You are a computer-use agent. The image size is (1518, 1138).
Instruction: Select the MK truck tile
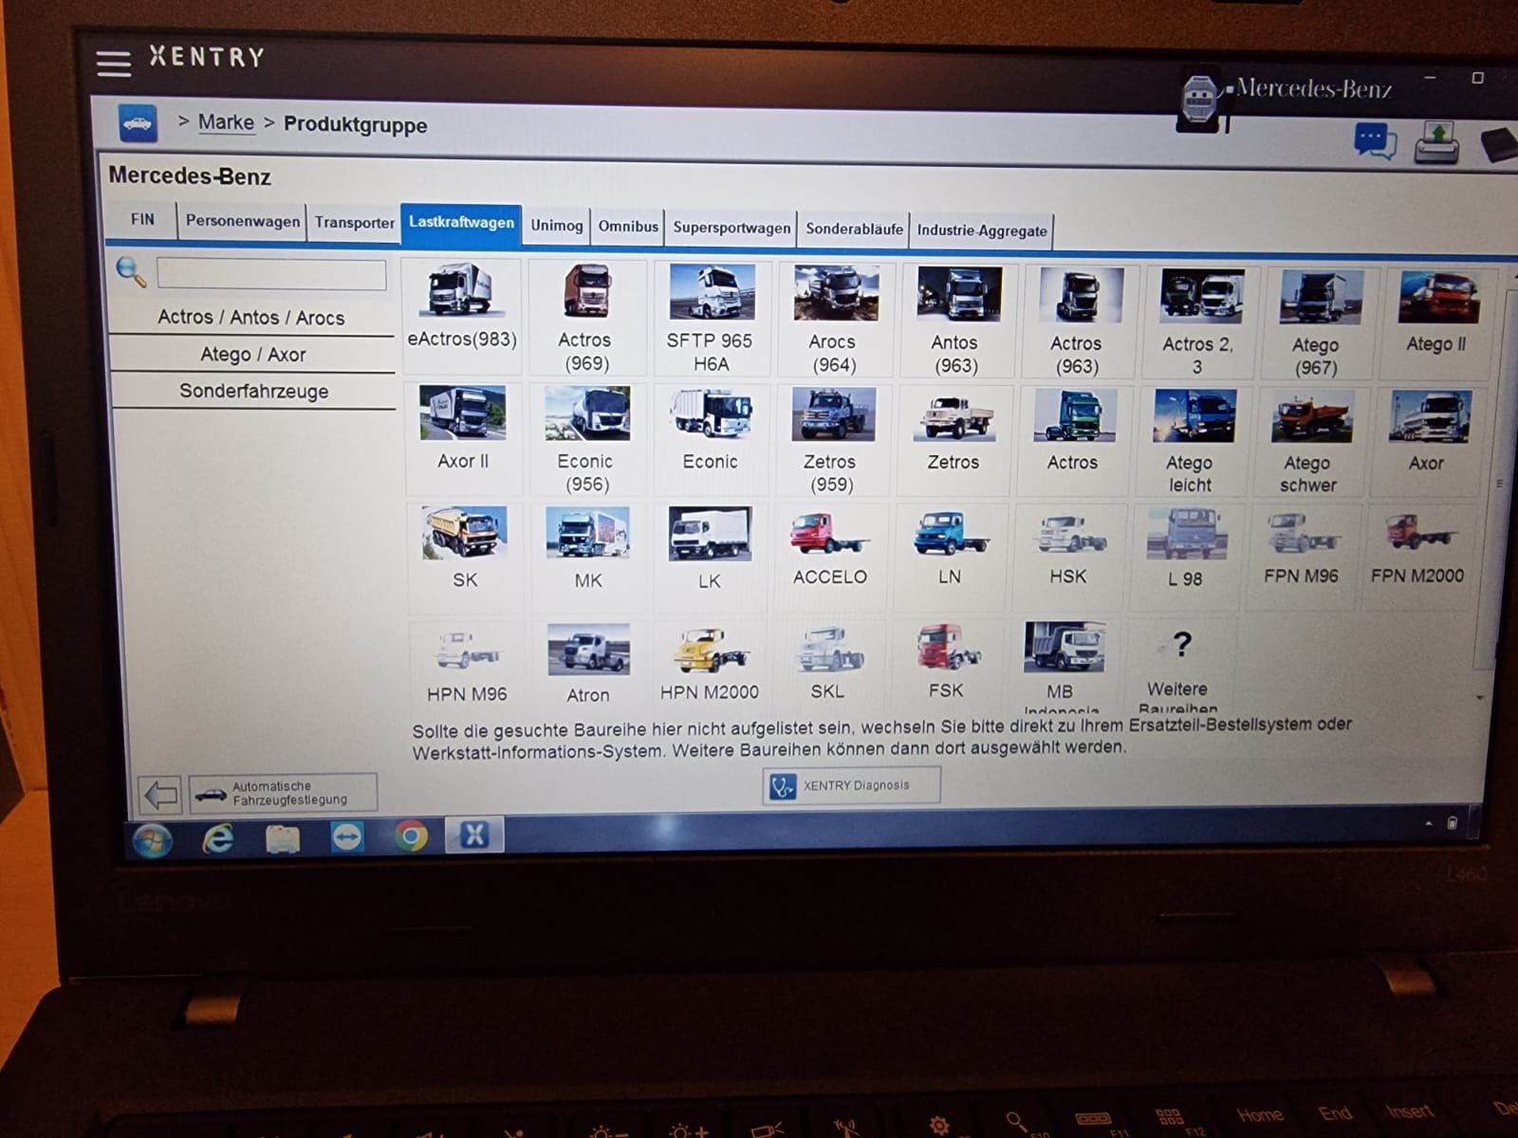(587, 557)
